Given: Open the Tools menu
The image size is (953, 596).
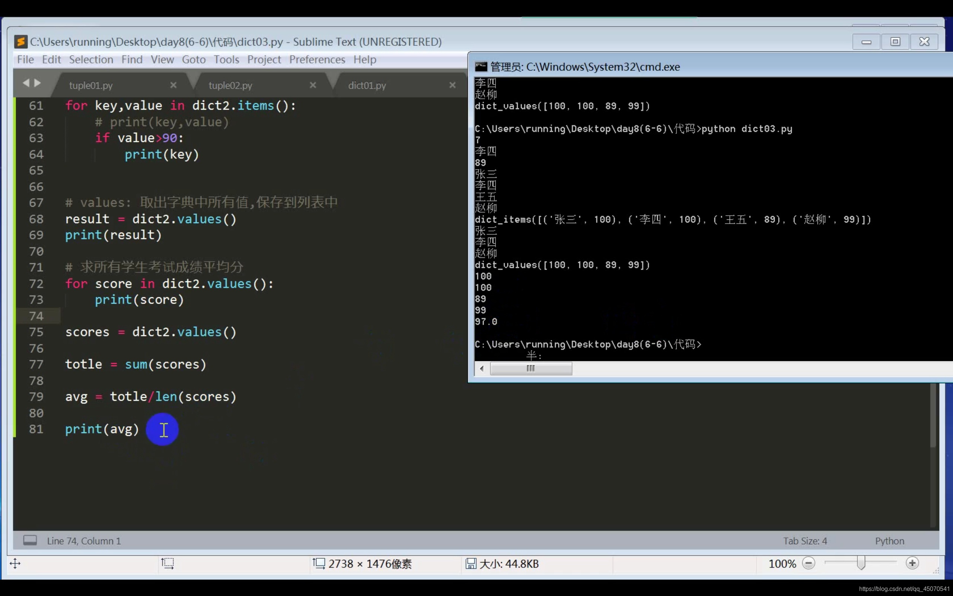Looking at the screenshot, I should click(226, 60).
